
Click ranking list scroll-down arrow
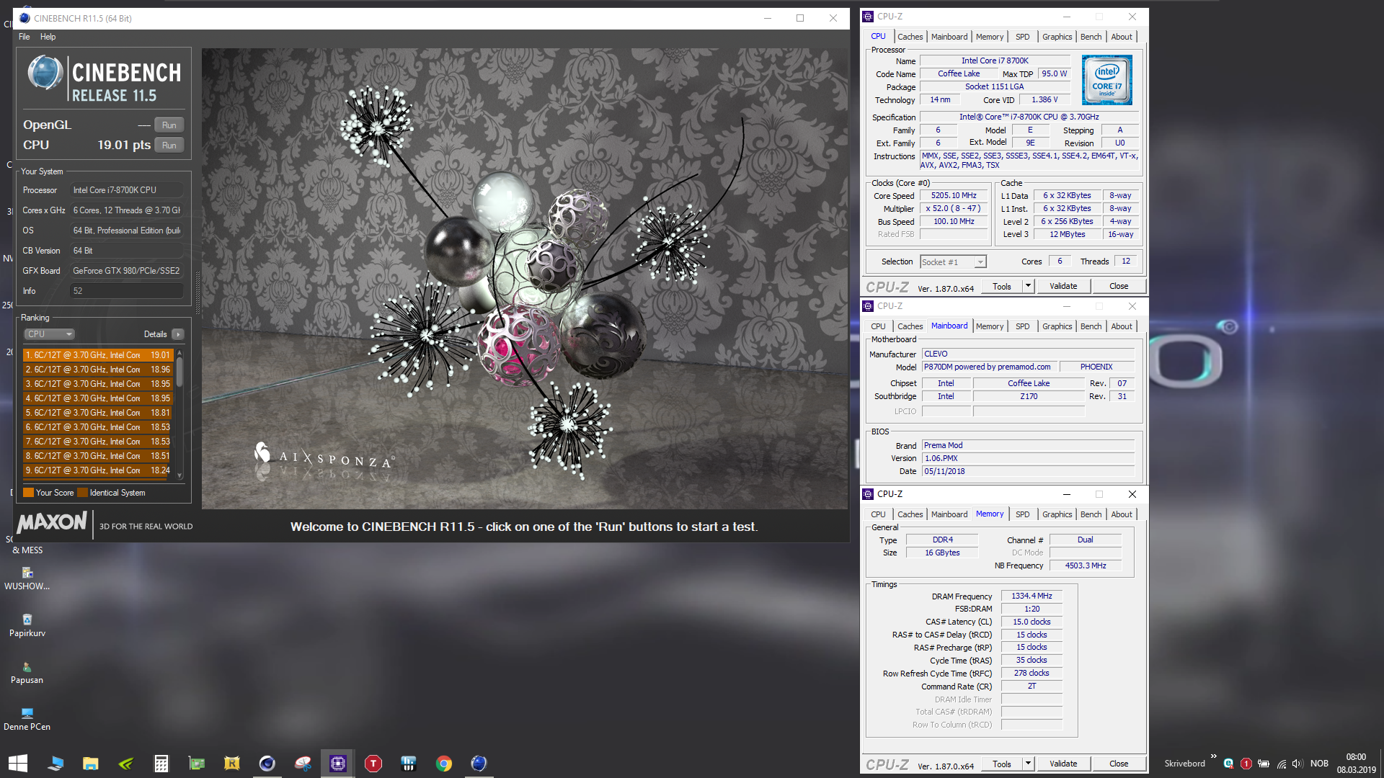179,475
